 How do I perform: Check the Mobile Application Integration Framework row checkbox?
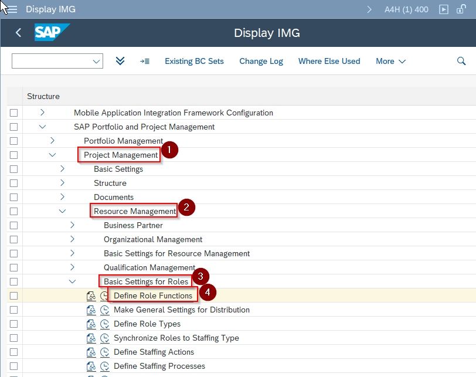point(13,113)
